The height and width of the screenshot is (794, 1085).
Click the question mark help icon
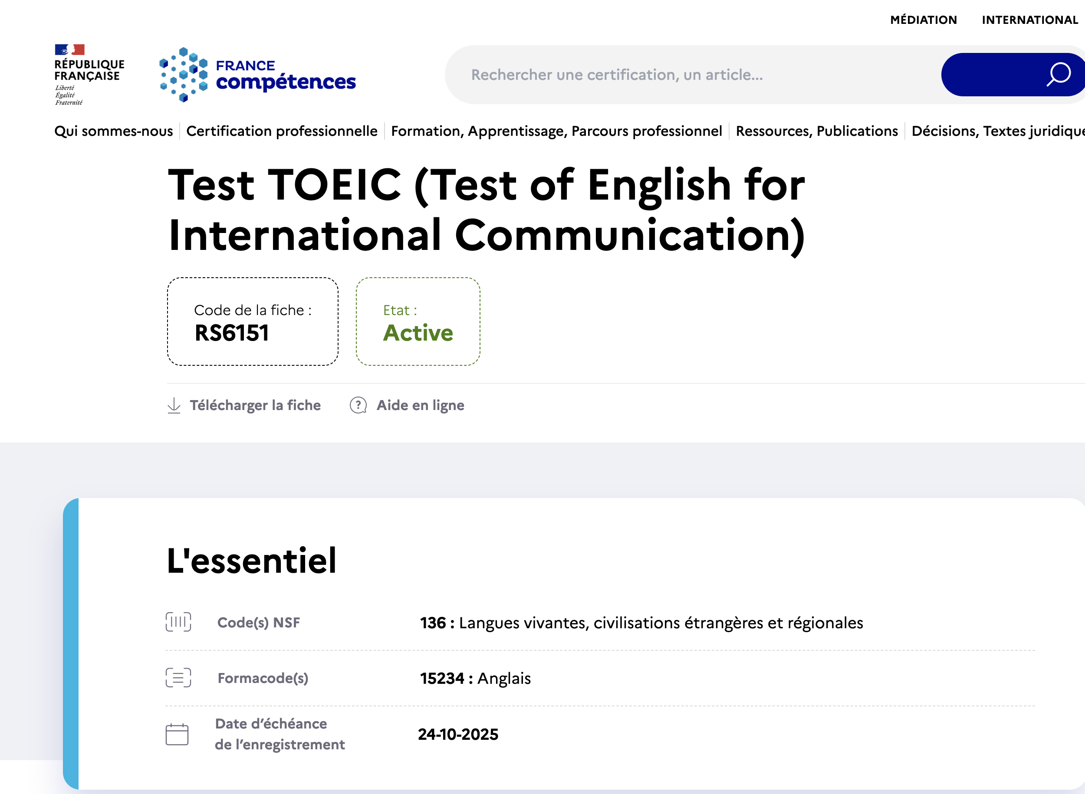[x=358, y=405]
